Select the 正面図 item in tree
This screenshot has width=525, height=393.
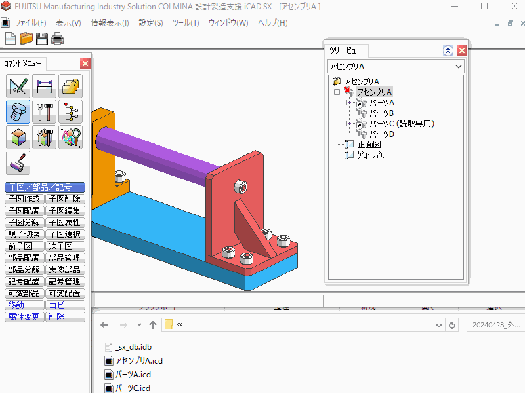pyautogui.click(x=369, y=145)
